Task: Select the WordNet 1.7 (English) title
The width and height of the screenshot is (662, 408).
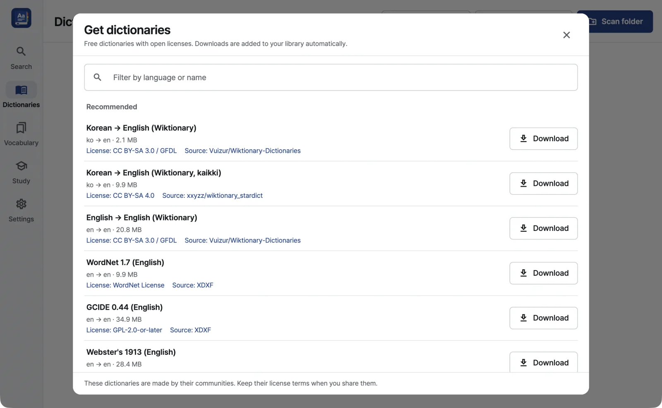Action: [x=125, y=262]
